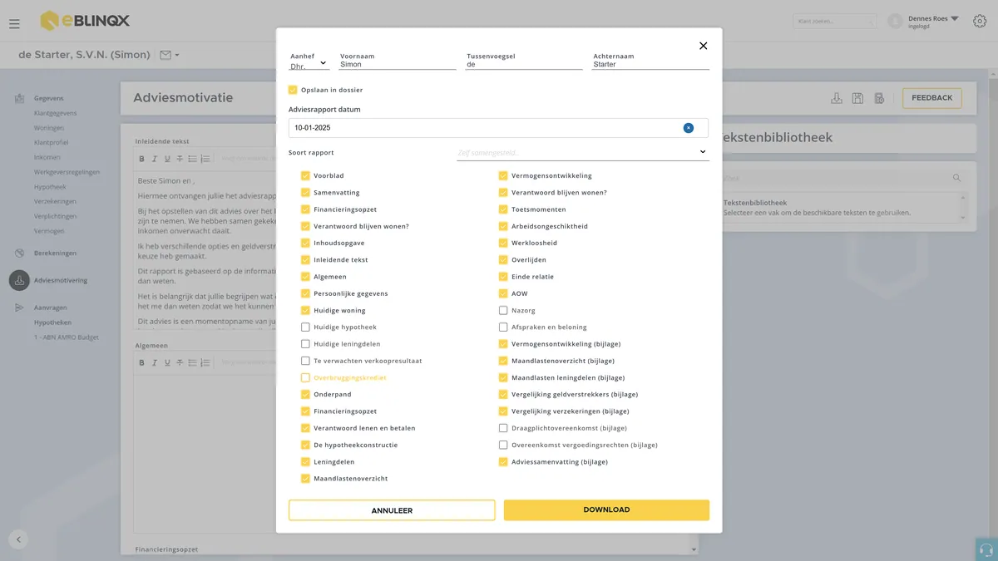Image resolution: width=998 pixels, height=561 pixels.
Task: Enable the Nazorg checkbox
Action: (x=503, y=311)
